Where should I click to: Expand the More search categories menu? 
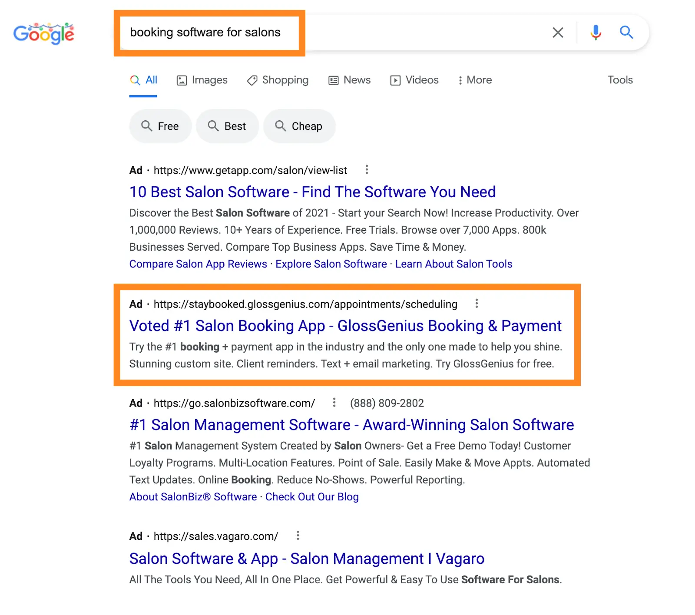pos(475,80)
